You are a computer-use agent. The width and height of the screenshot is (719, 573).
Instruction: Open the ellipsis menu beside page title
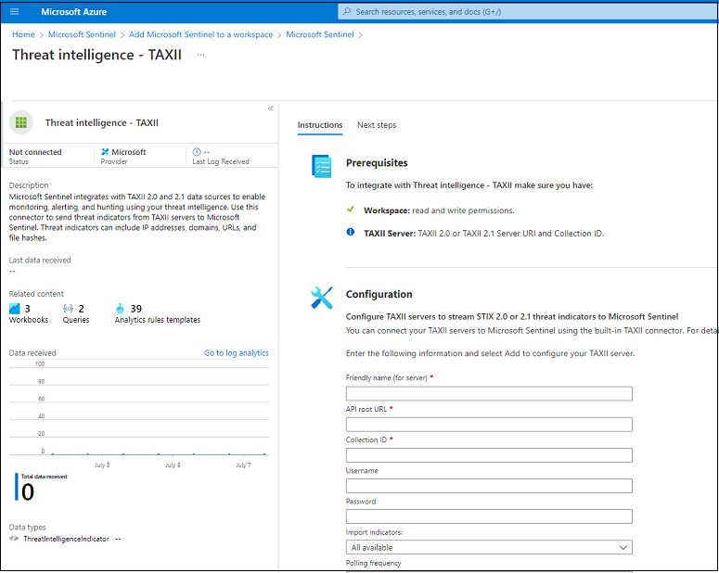pyautogui.click(x=200, y=55)
